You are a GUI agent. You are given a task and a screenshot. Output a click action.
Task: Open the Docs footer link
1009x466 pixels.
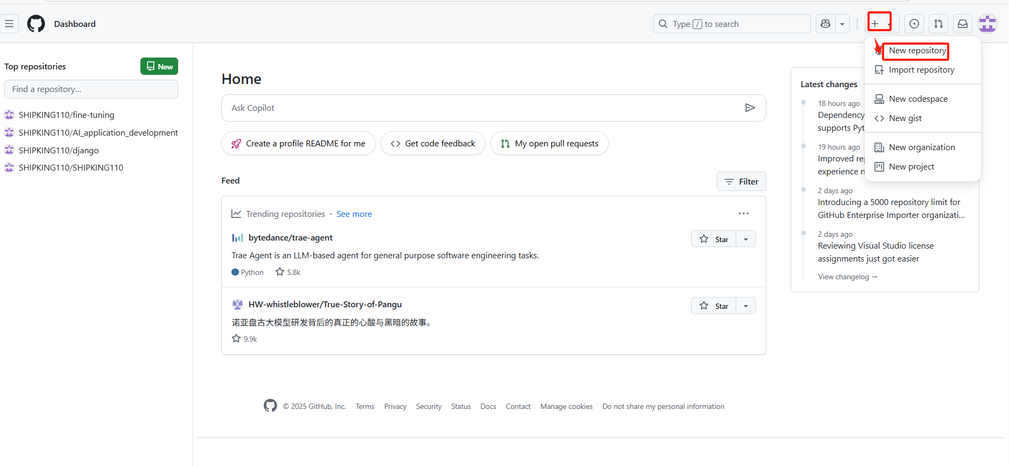[488, 406]
